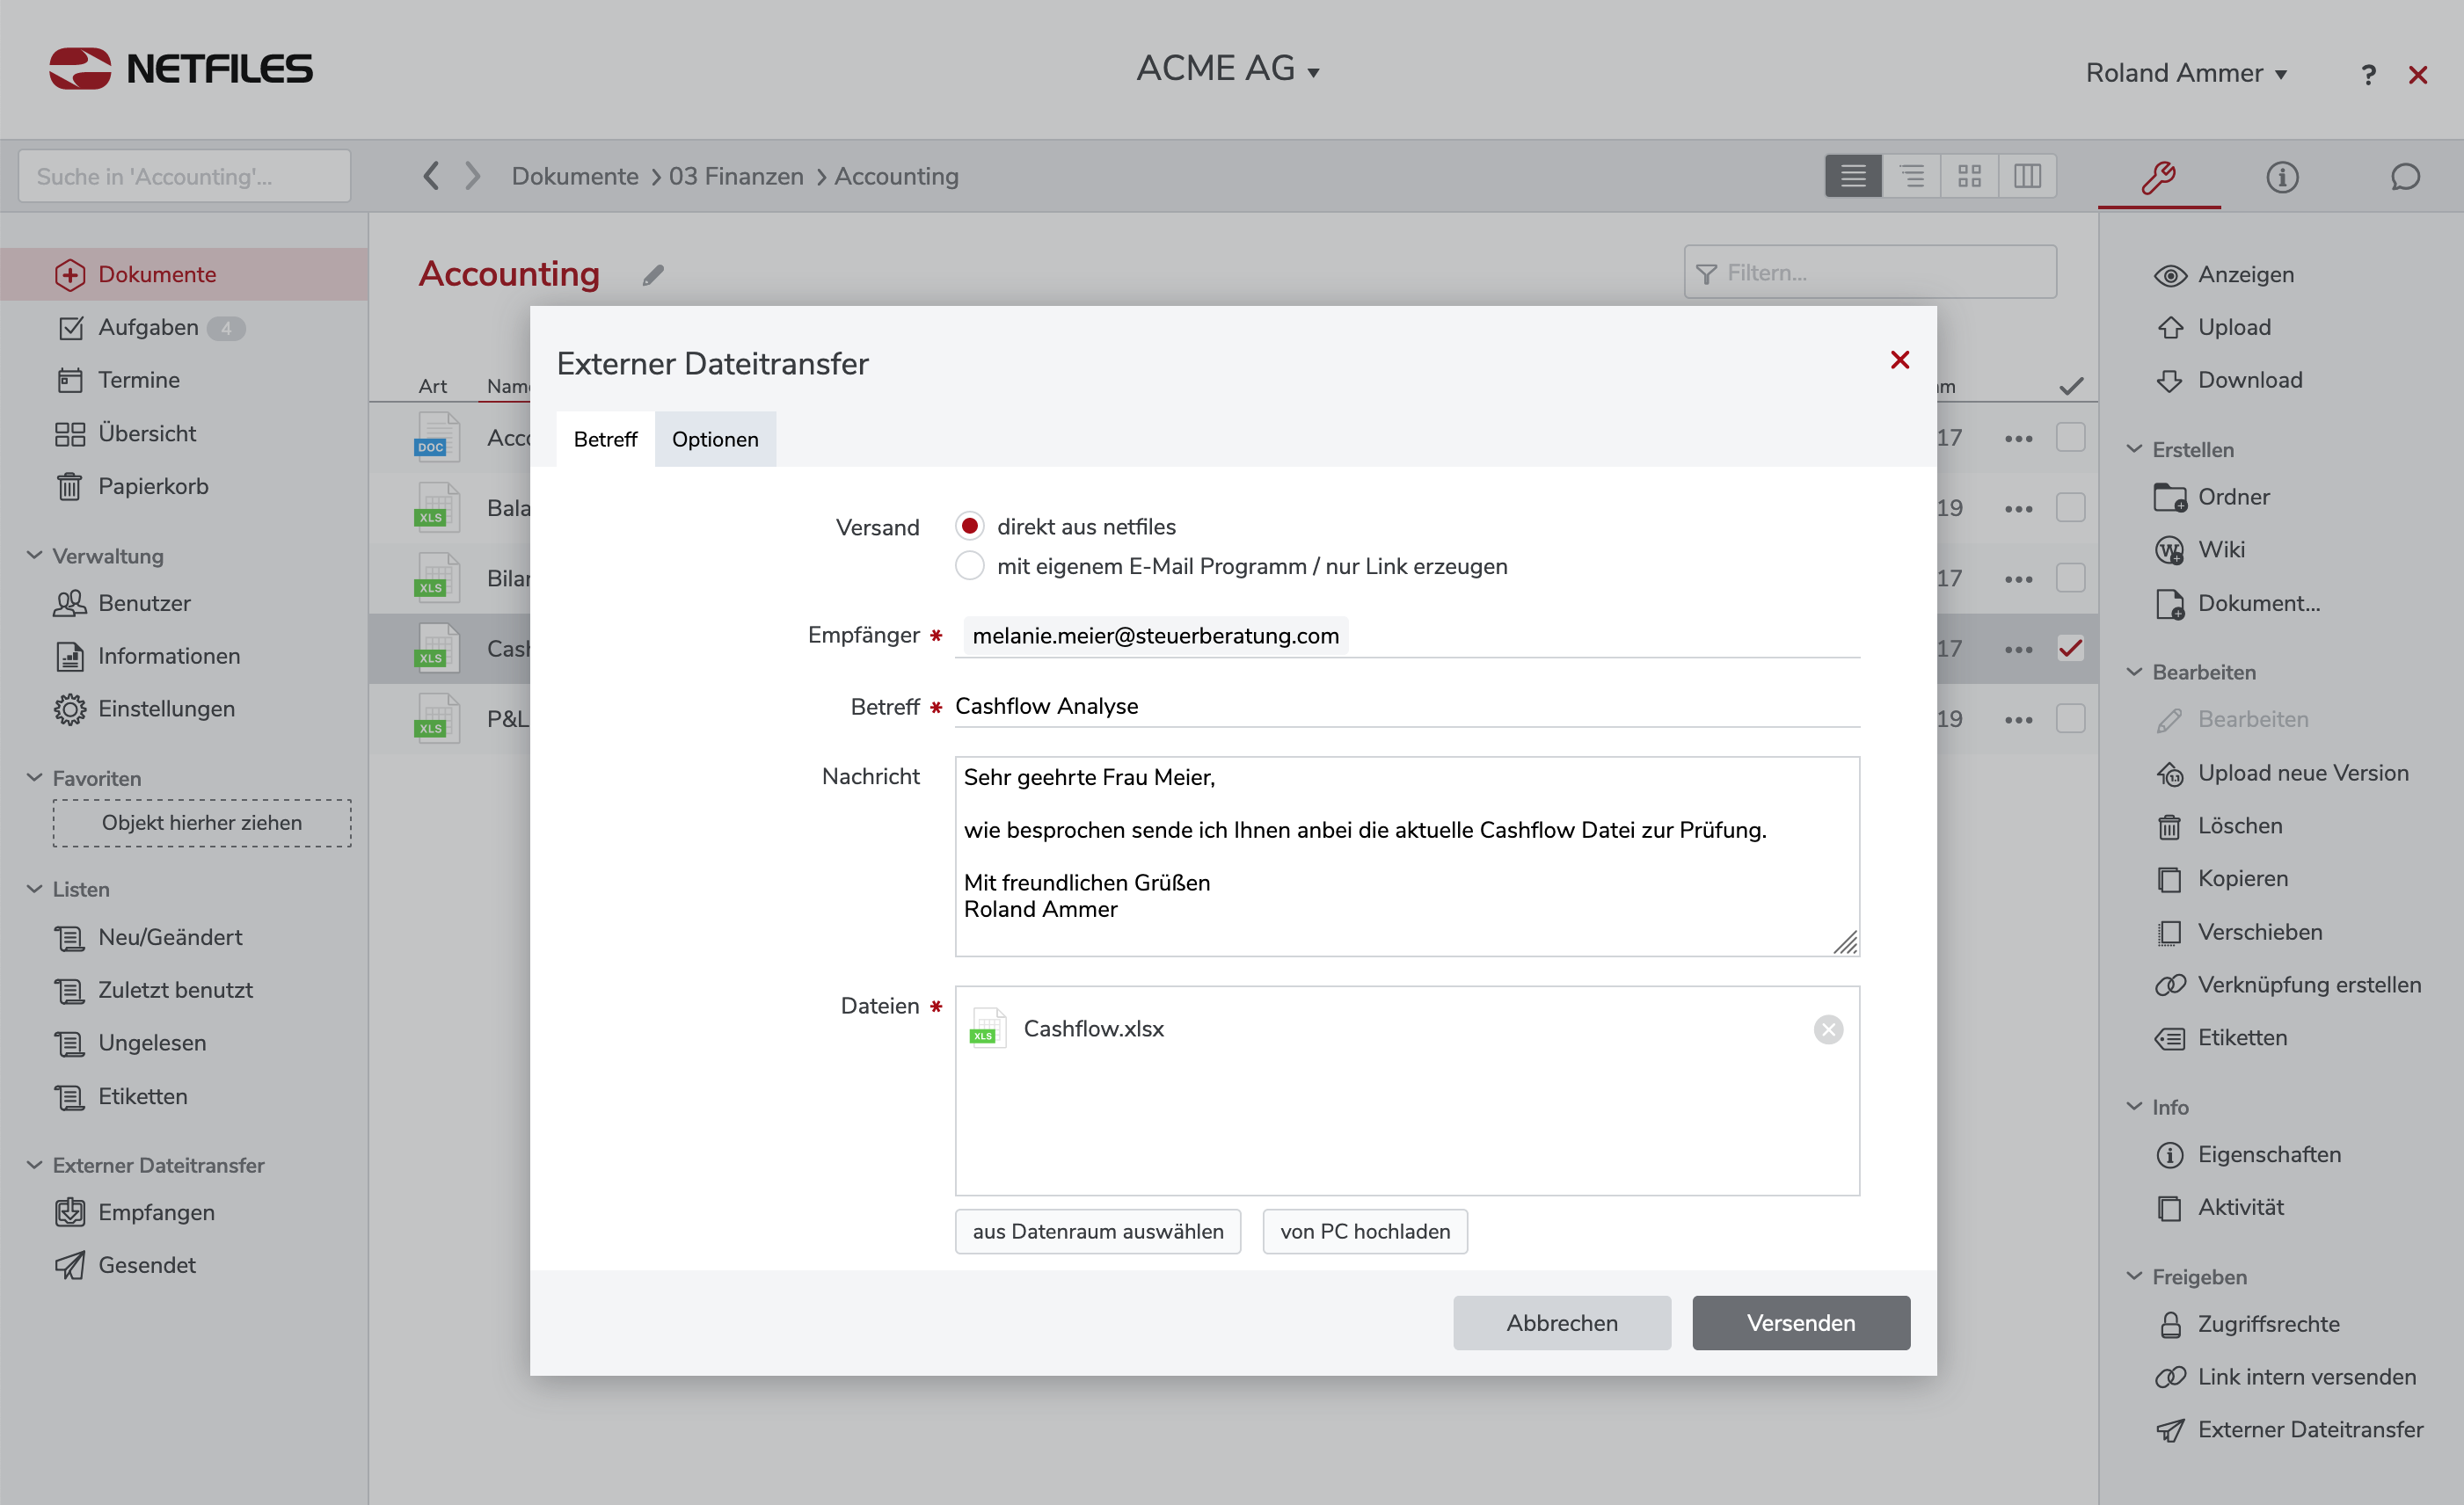Image resolution: width=2464 pixels, height=1505 pixels.
Task: Remove Cashflow.xlsx from attached files
Action: tap(1827, 1029)
